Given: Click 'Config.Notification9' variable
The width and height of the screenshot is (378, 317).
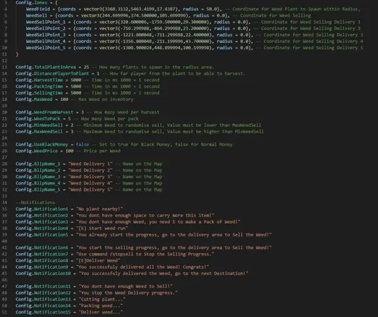Looking at the screenshot, I should [42, 267].
